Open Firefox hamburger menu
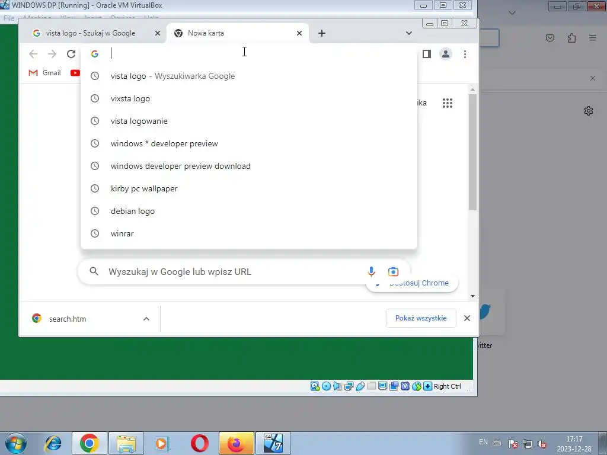The width and height of the screenshot is (607, 455). point(593,38)
